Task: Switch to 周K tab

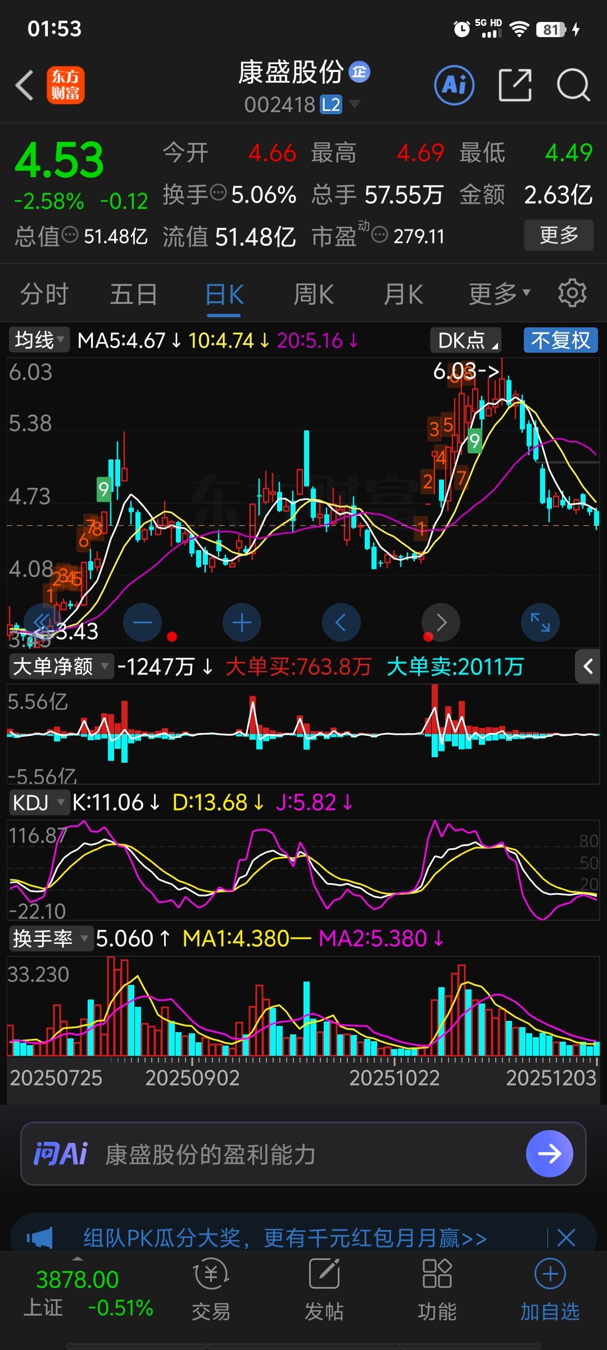Action: tap(314, 294)
